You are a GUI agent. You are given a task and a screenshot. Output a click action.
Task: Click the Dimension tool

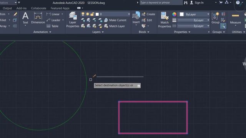tap(38, 18)
